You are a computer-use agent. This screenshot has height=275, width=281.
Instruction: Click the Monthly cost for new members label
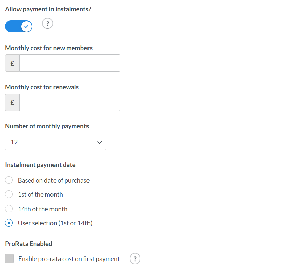click(49, 48)
